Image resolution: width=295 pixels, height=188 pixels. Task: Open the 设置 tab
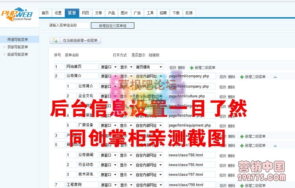(58, 13)
